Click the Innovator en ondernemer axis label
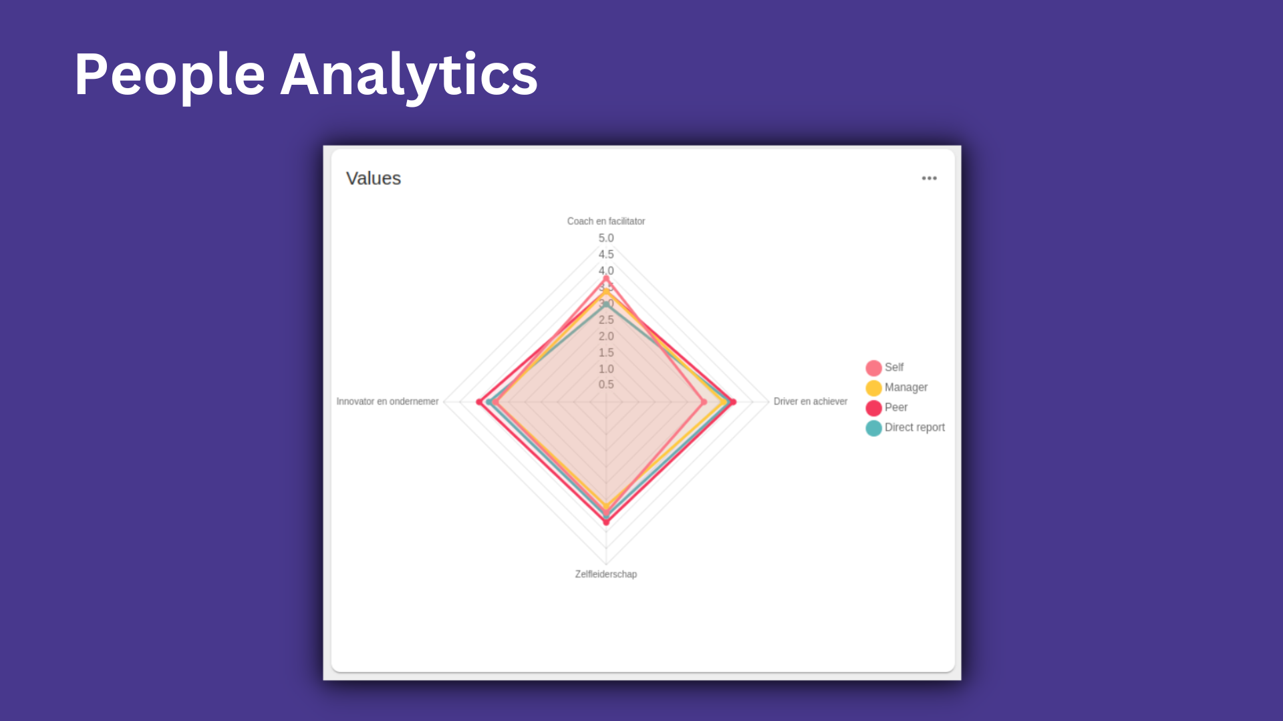 click(x=387, y=401)
